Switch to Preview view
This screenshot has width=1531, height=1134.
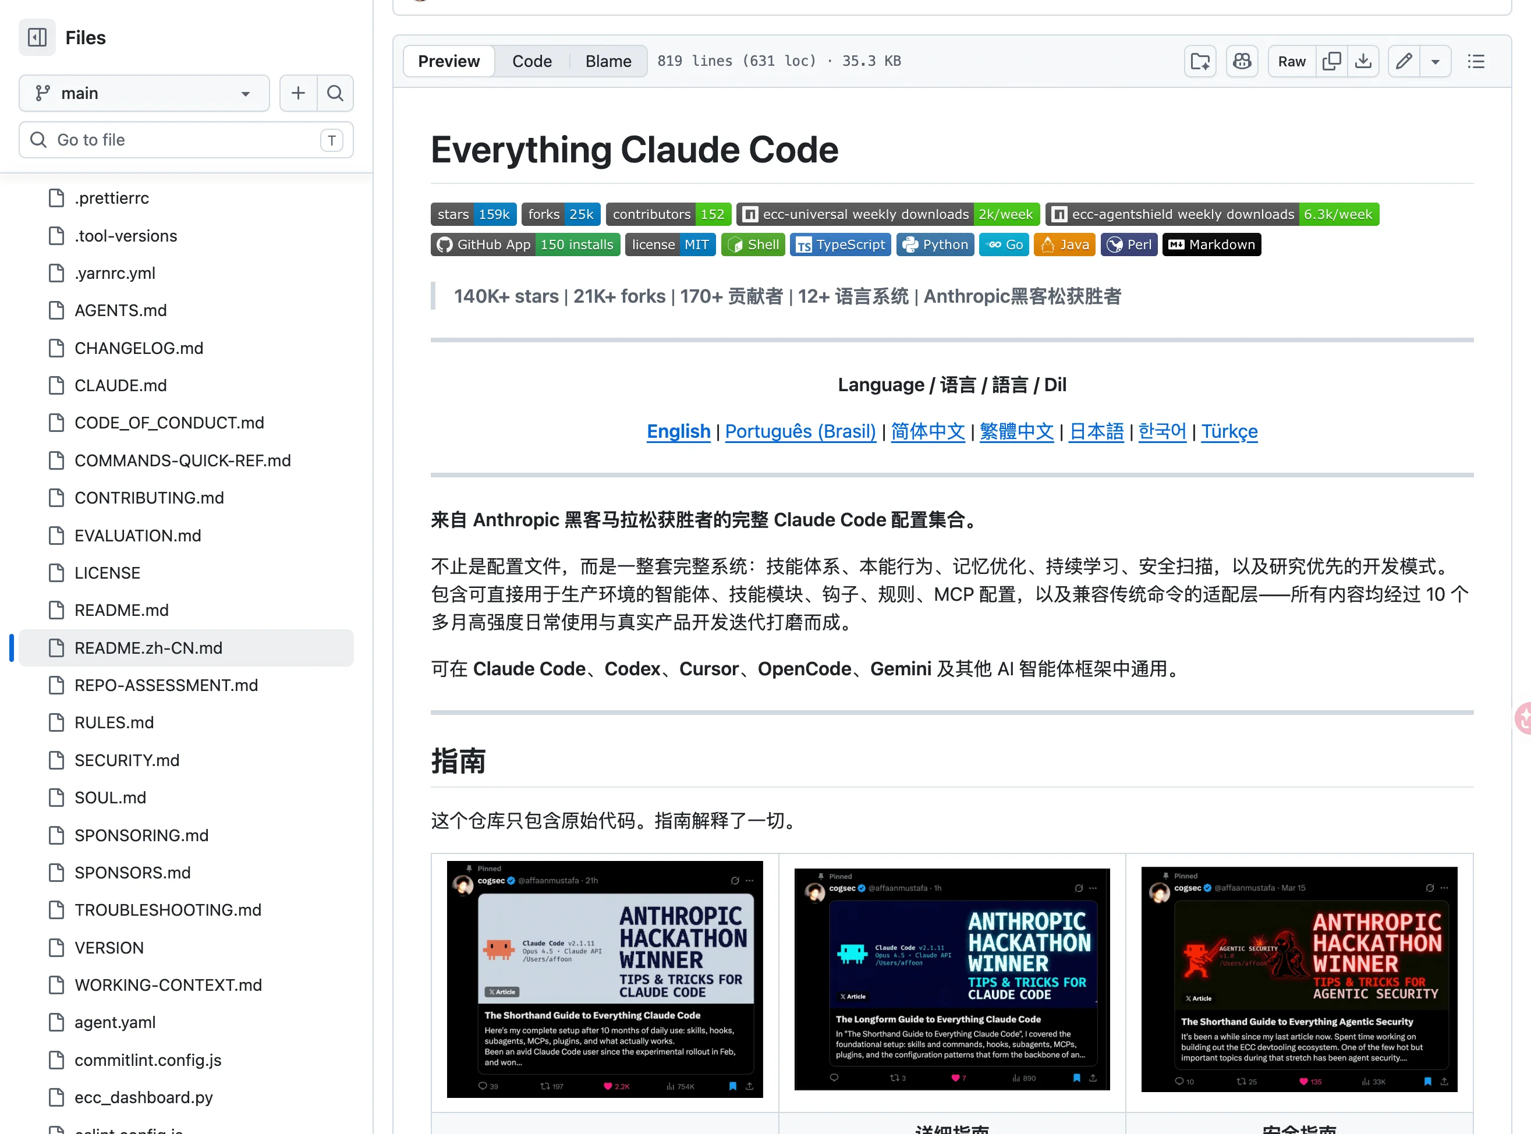(448, 61)
